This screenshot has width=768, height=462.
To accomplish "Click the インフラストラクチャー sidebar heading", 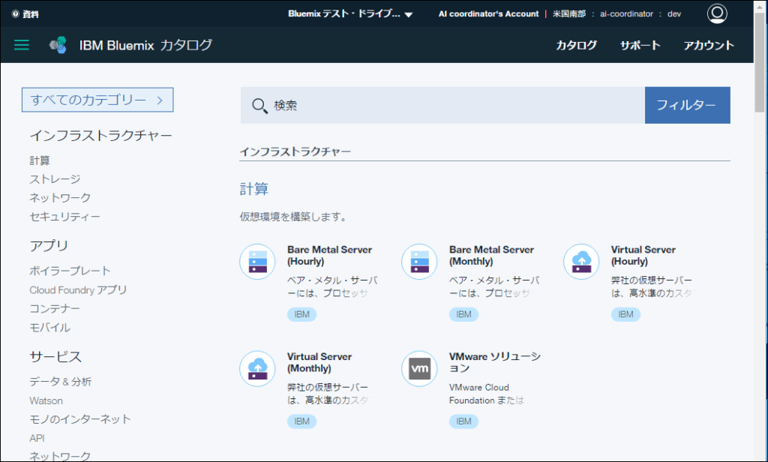I will [x=101, y=136].
